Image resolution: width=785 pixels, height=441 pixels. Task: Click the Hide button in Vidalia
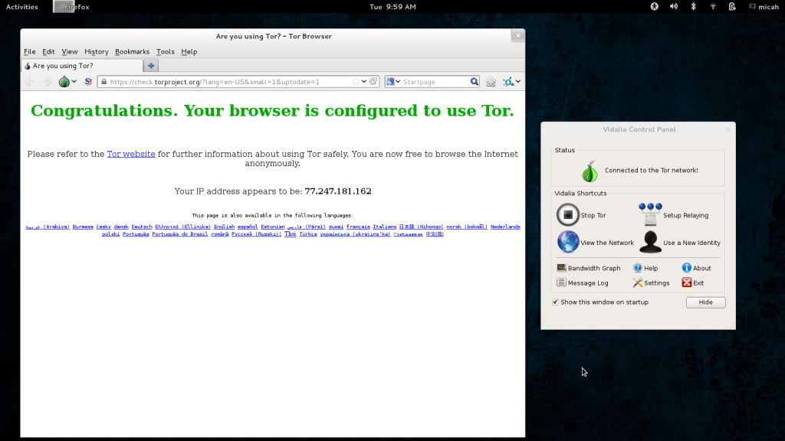click(705, 302)
